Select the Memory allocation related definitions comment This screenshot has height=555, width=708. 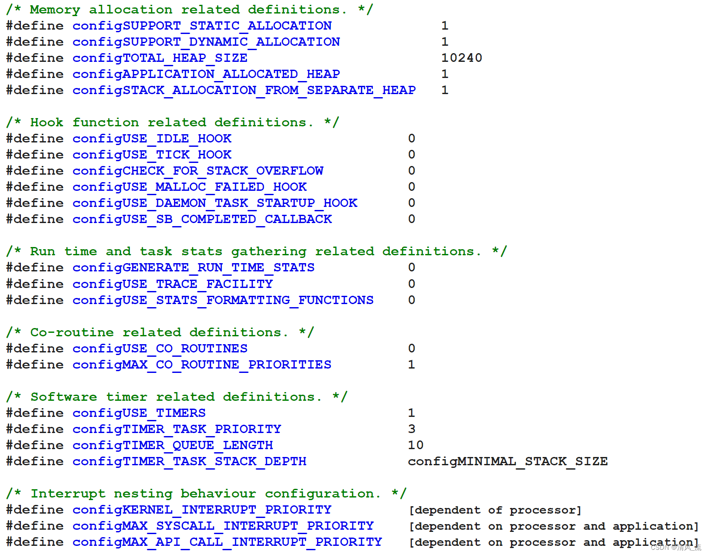pos(187,9)
